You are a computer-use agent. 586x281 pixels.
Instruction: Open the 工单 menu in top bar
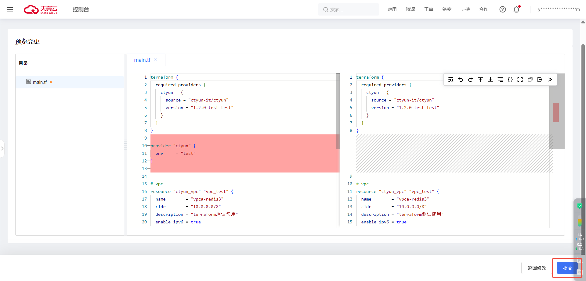[429, 9]
